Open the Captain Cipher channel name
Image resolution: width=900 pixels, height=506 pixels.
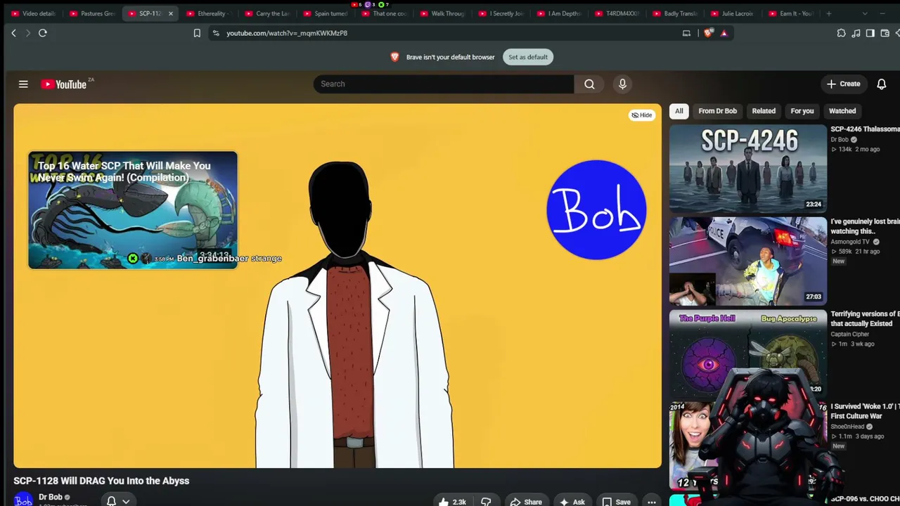(x=850, y=335)
